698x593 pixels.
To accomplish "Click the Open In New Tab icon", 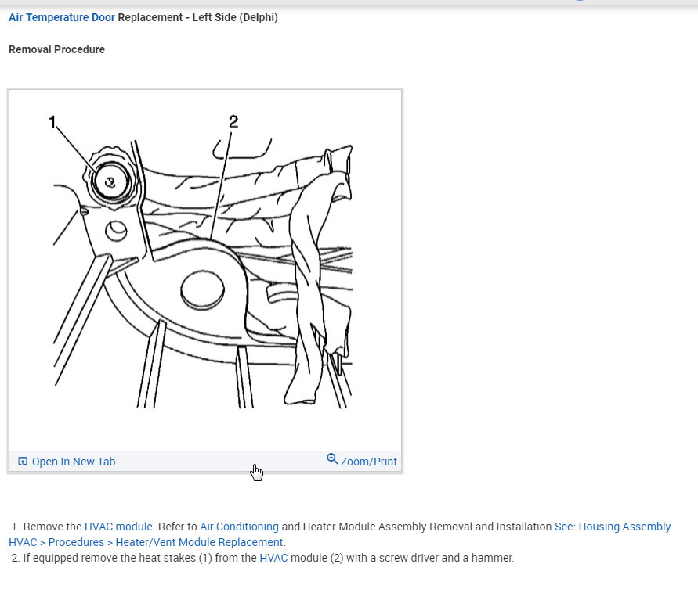I will click(x=22, y=461).
